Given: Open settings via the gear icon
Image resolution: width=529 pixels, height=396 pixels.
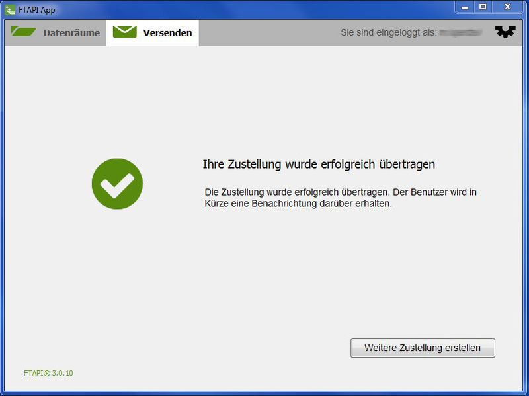Looking at the screenshot, I should point(505,32).
